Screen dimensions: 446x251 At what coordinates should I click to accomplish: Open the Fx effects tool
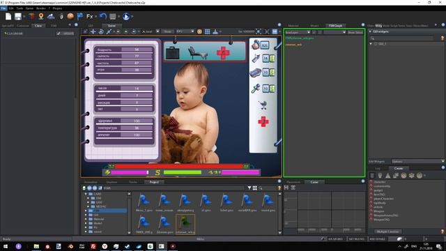coord(90,17)
